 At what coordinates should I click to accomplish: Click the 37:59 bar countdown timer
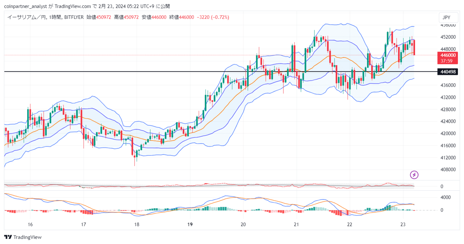pyautogui.click(x=447, y=60)
